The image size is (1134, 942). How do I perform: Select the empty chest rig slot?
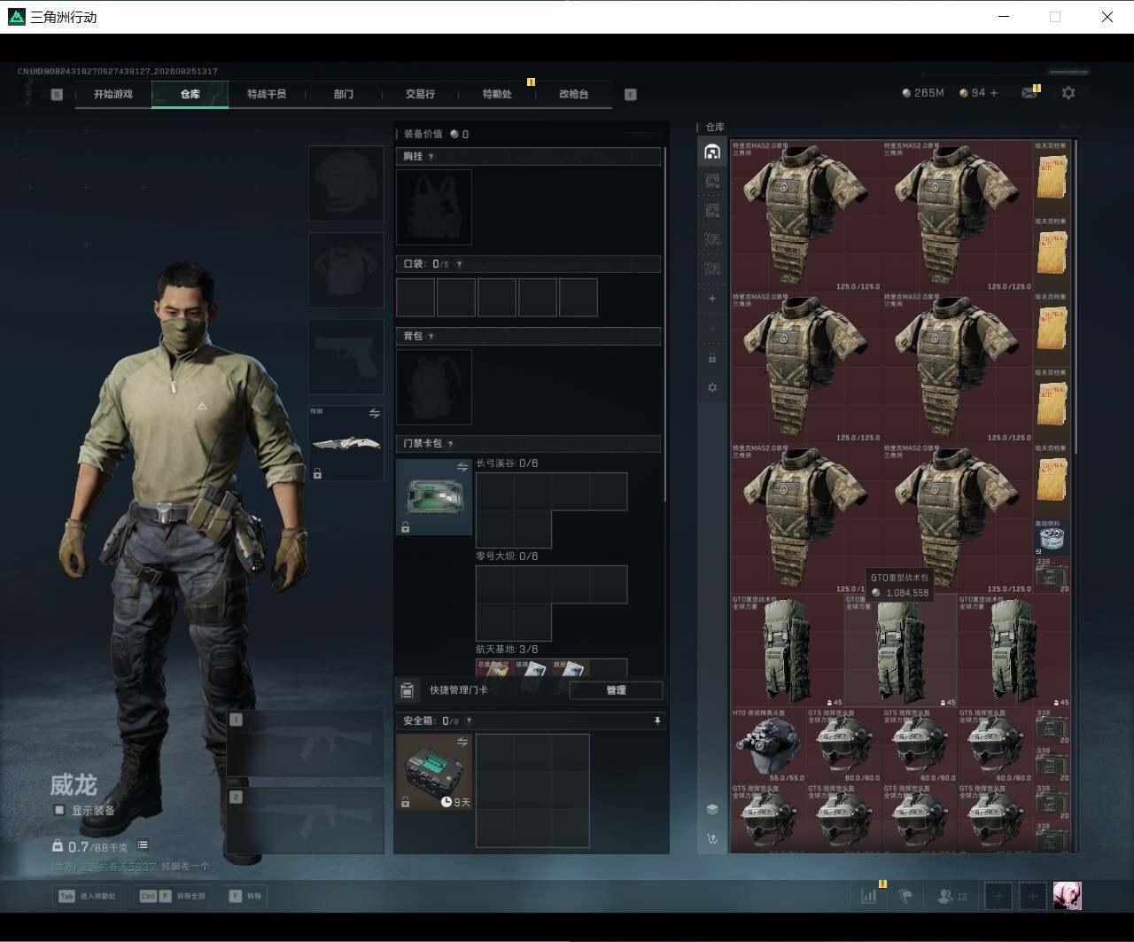pos(434,207)
